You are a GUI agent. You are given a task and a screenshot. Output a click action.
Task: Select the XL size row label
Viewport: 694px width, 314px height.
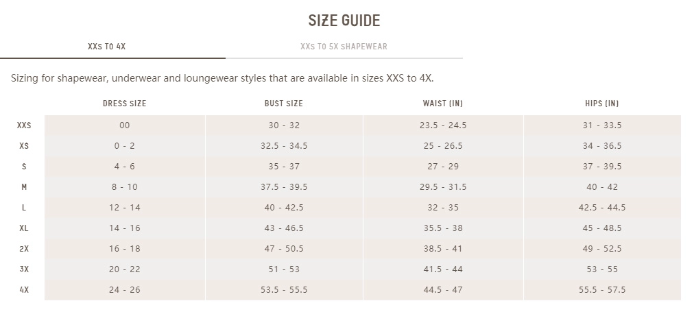click(24, 228)
